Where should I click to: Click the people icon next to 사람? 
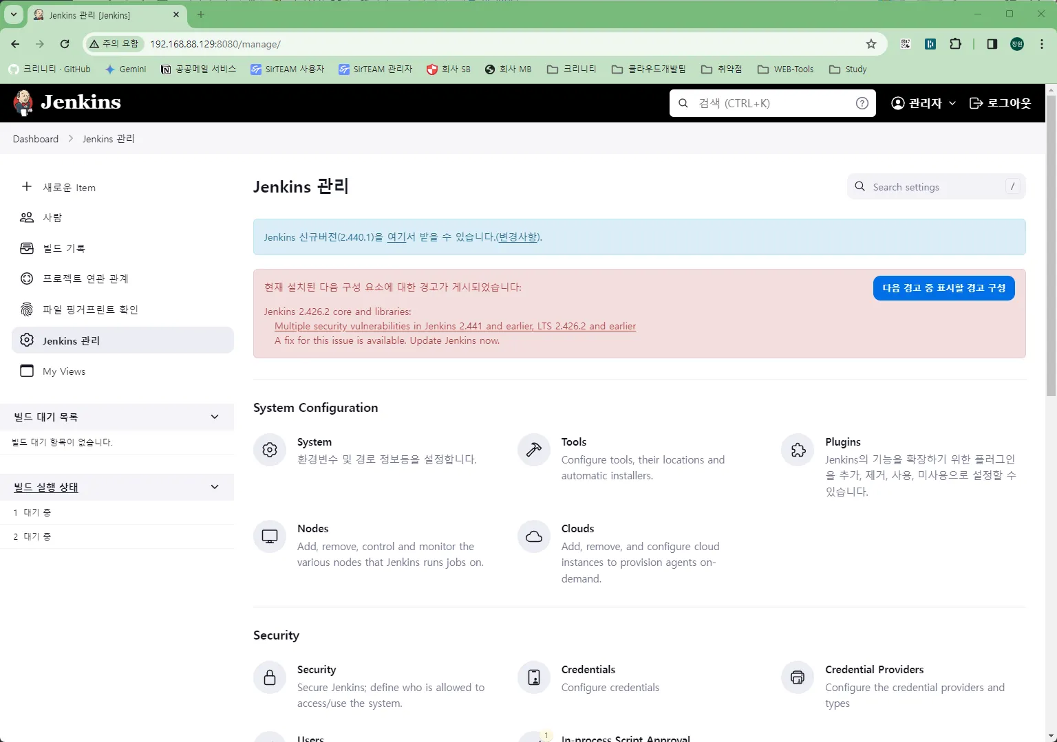(27, 217)
